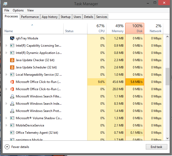Click the igfxTray Module process icon

coord(12,38)
